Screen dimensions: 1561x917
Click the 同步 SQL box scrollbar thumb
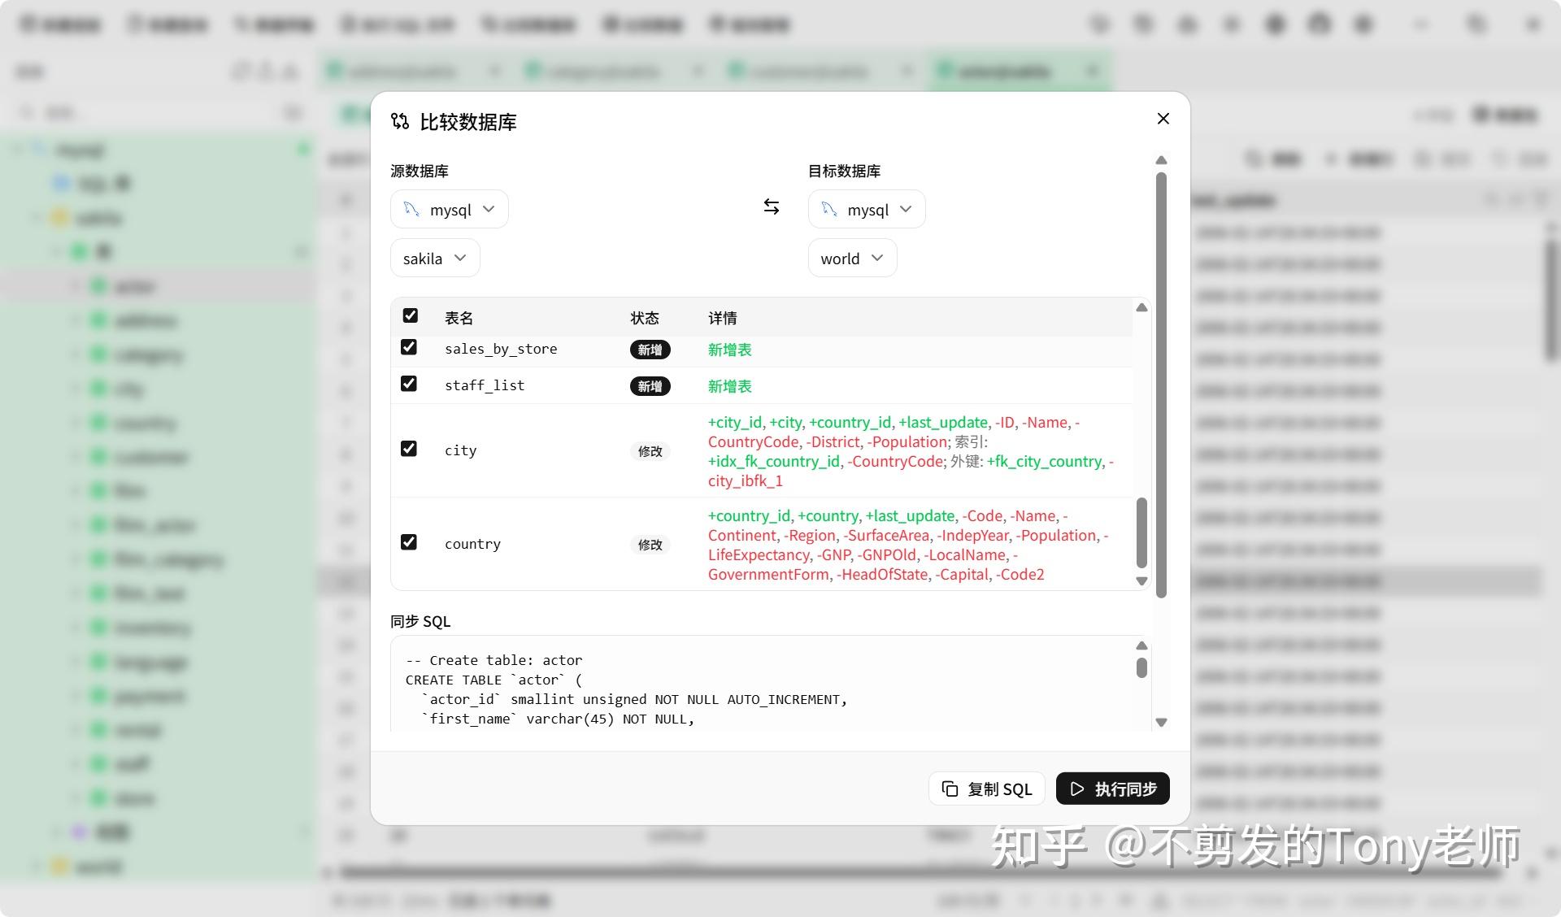click(1141, 667)
